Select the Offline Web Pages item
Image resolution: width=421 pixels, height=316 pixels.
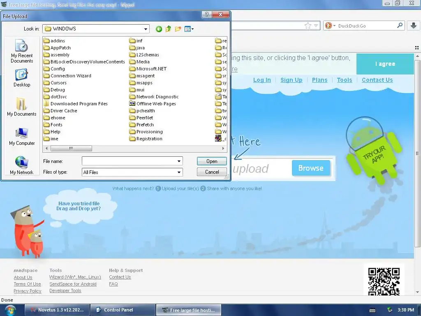point(153,103)
